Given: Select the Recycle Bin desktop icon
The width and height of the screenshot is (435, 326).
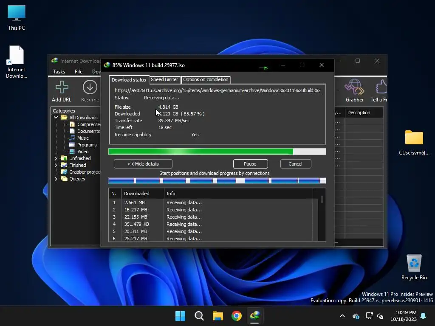Looking at the screenshot, I should 414,267.
